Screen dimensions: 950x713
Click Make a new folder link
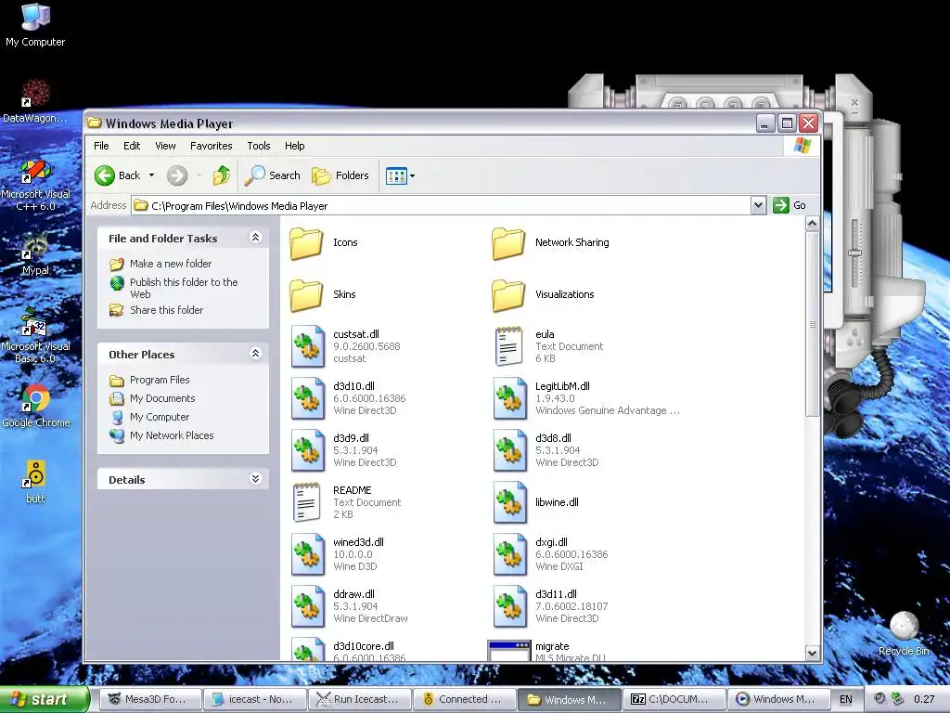171,264
